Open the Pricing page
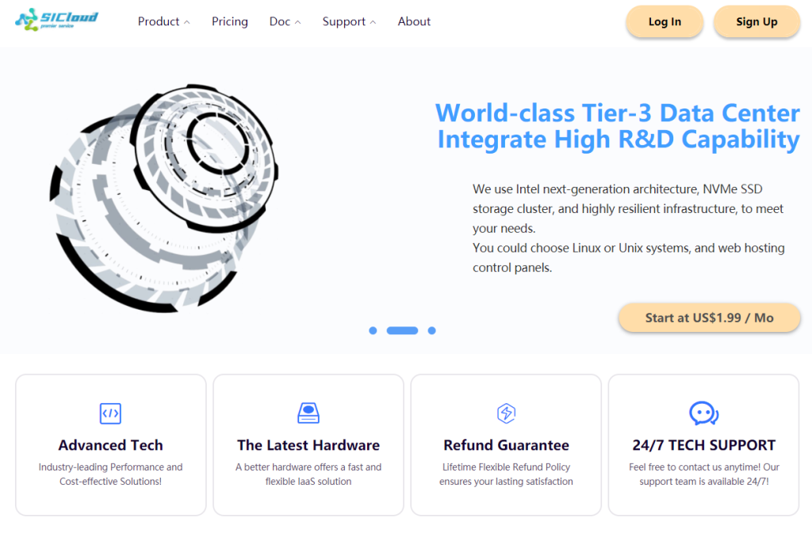812x541 pixels. [x=229, y=21]
